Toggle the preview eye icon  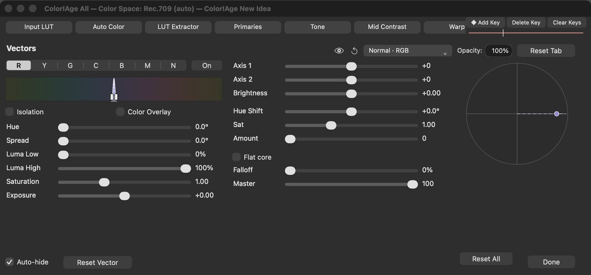pos(339,51)
